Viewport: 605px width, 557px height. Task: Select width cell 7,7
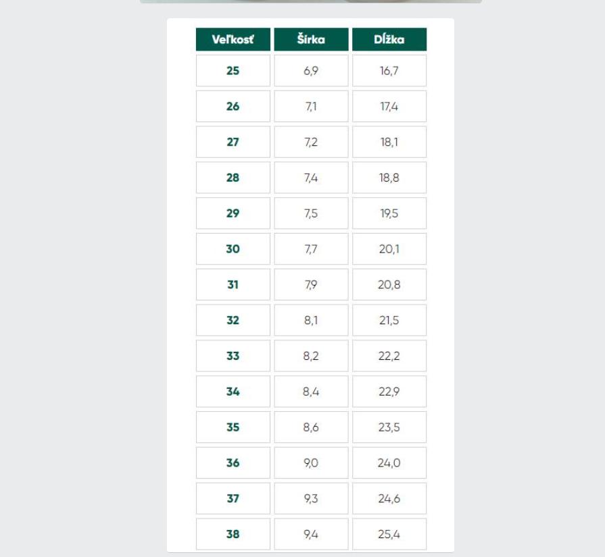click(x=311, y=249)
